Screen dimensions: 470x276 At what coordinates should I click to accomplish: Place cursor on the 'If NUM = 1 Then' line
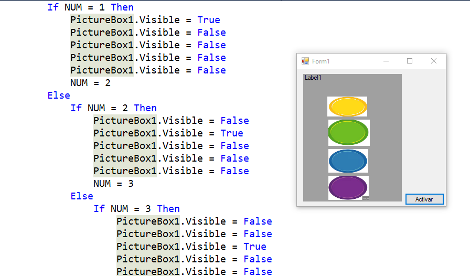(91, 7)
